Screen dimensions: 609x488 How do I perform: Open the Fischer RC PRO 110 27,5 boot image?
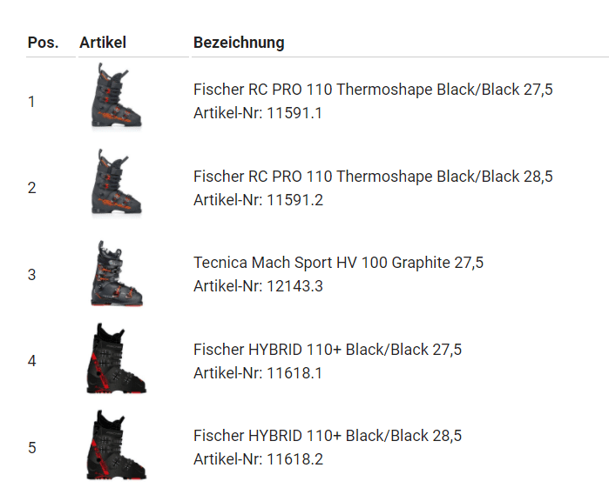click(116, 96)
